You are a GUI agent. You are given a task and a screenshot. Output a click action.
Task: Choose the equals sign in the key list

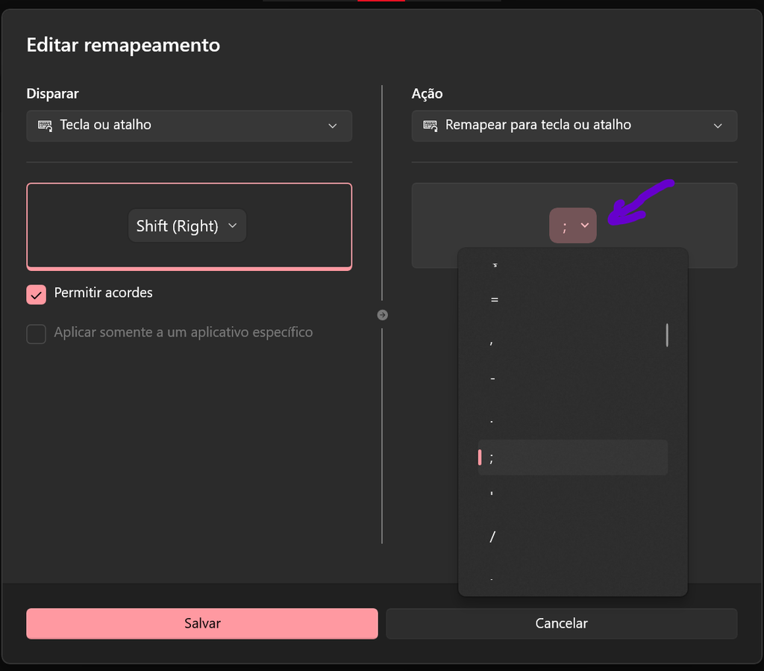tap(572, 300)
